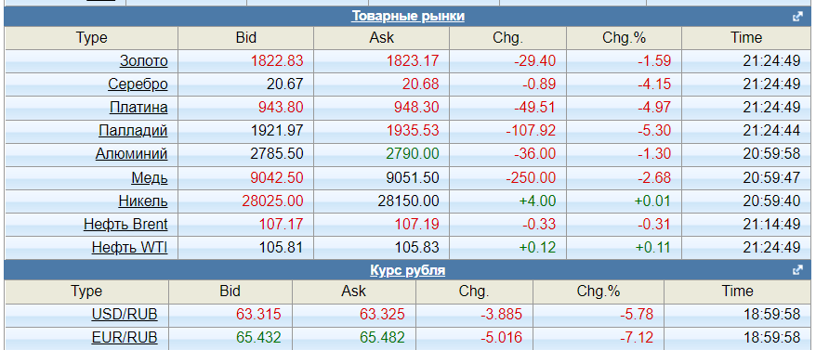This screenshot has height=350, width=816.
Task: Open the Курс рубля header link
Action: click(x=407, y=270)
